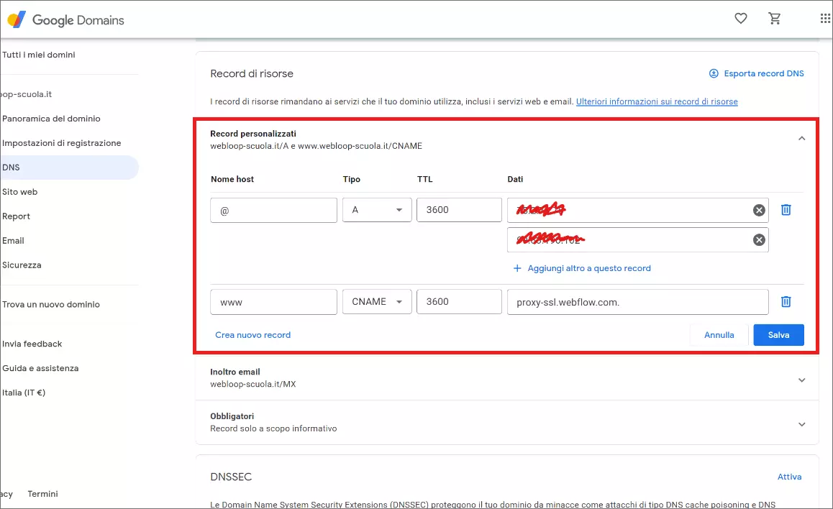The image size is (833, 509).
Task: Focus the proxy-ssl.webflow.com. data field
Action: pyautogui.click(x=637, y=302)
